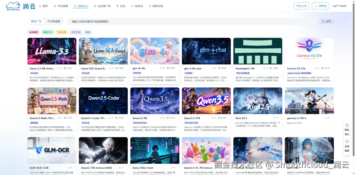Image resolution: width=355 pixels, height=175 pixels.
Task: Click the 代码与逻辑推理 tag on Nanbeige card
Action: pyautogui.click(x=243, y=73)
